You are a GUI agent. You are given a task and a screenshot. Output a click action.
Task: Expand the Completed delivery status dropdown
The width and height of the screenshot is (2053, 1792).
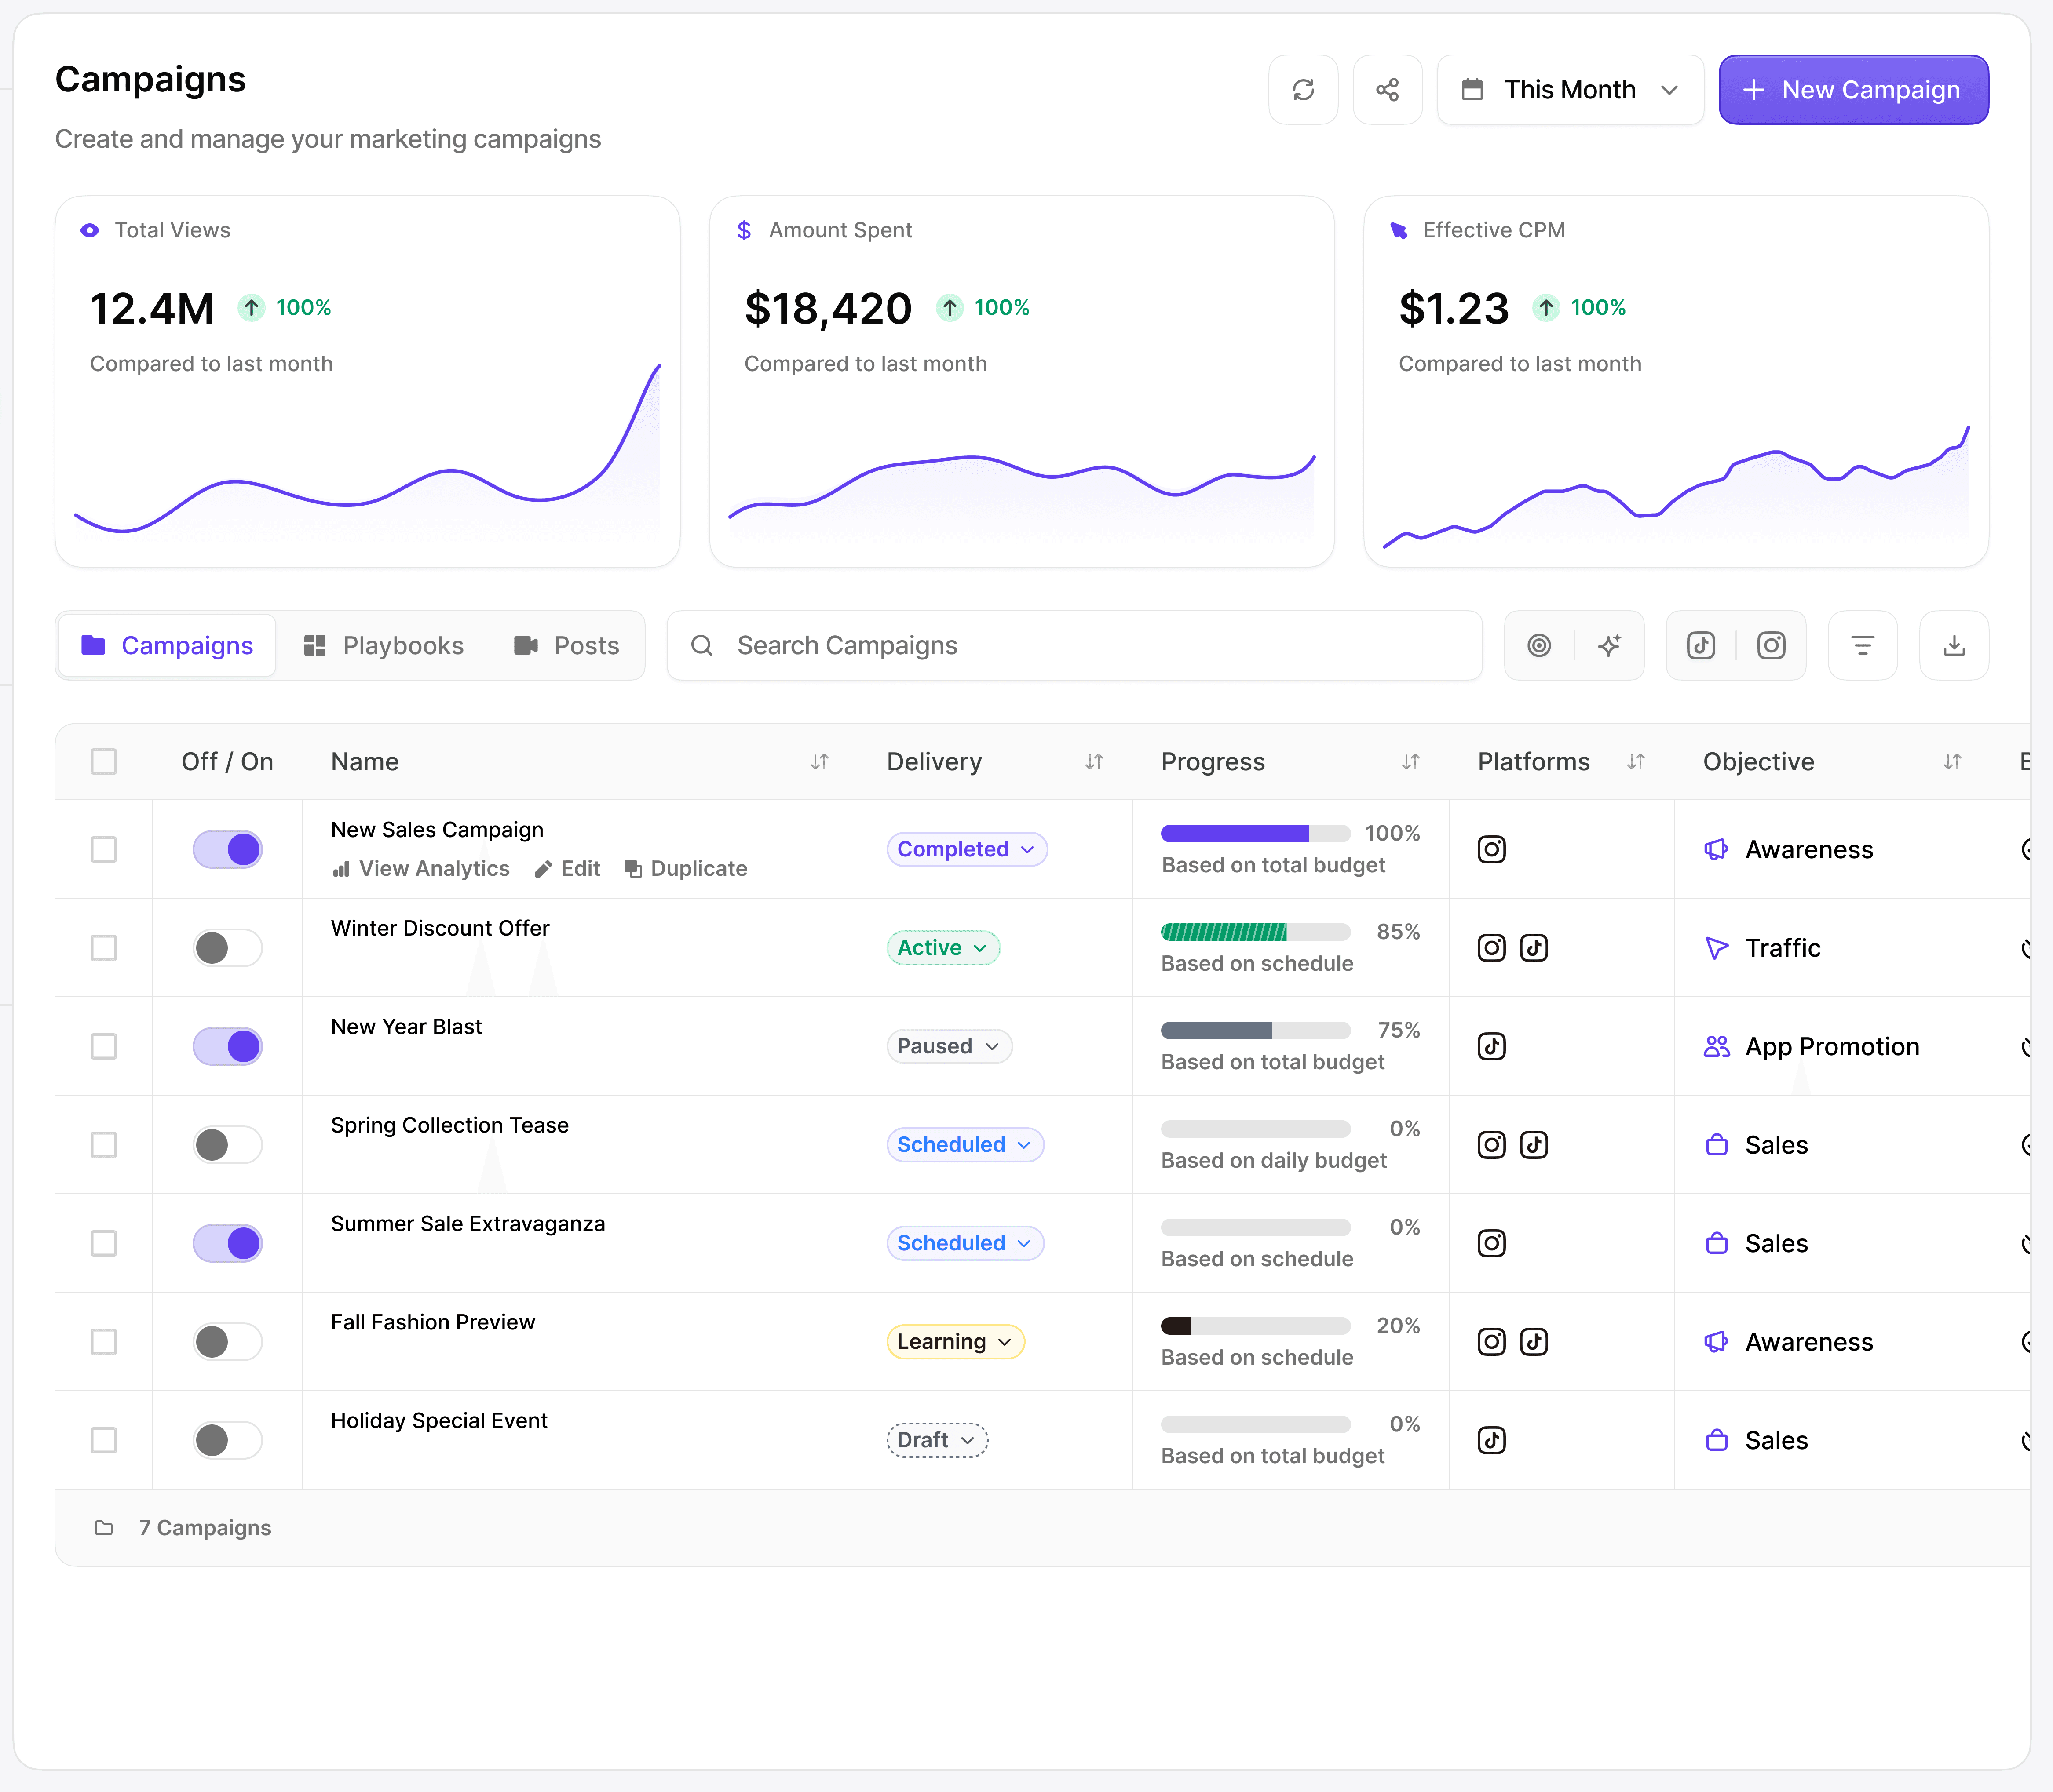point(965,850)
